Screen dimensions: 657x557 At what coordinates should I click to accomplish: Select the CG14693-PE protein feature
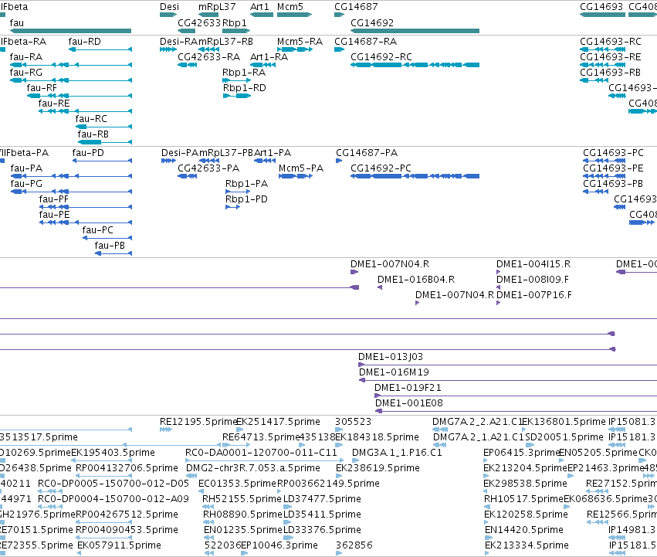click(x=605, y=176)
